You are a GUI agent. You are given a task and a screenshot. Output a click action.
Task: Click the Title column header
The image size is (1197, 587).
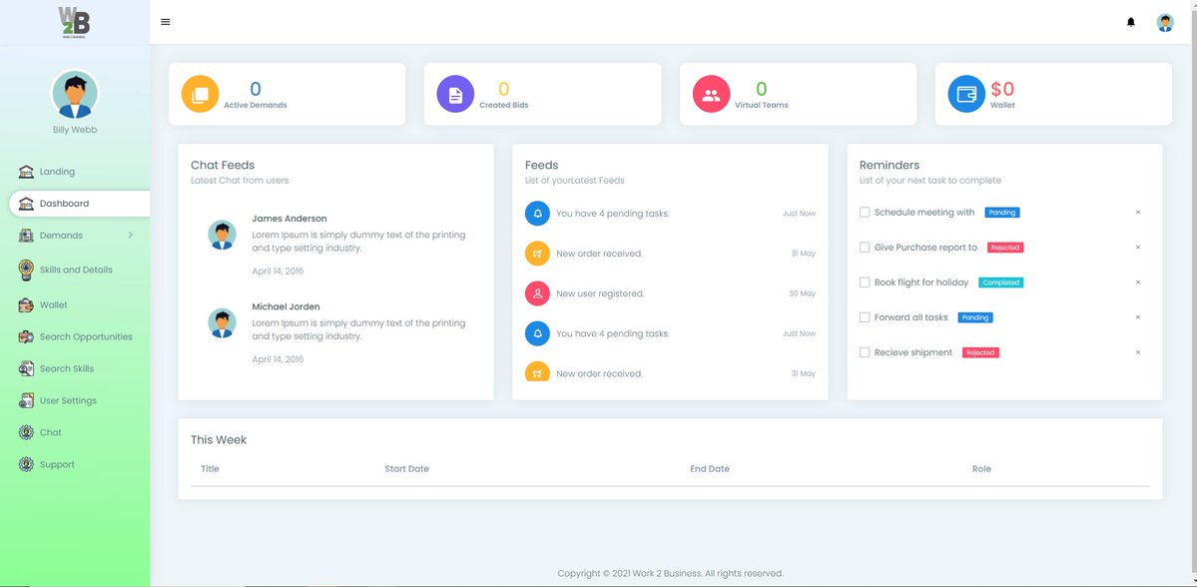210,468
